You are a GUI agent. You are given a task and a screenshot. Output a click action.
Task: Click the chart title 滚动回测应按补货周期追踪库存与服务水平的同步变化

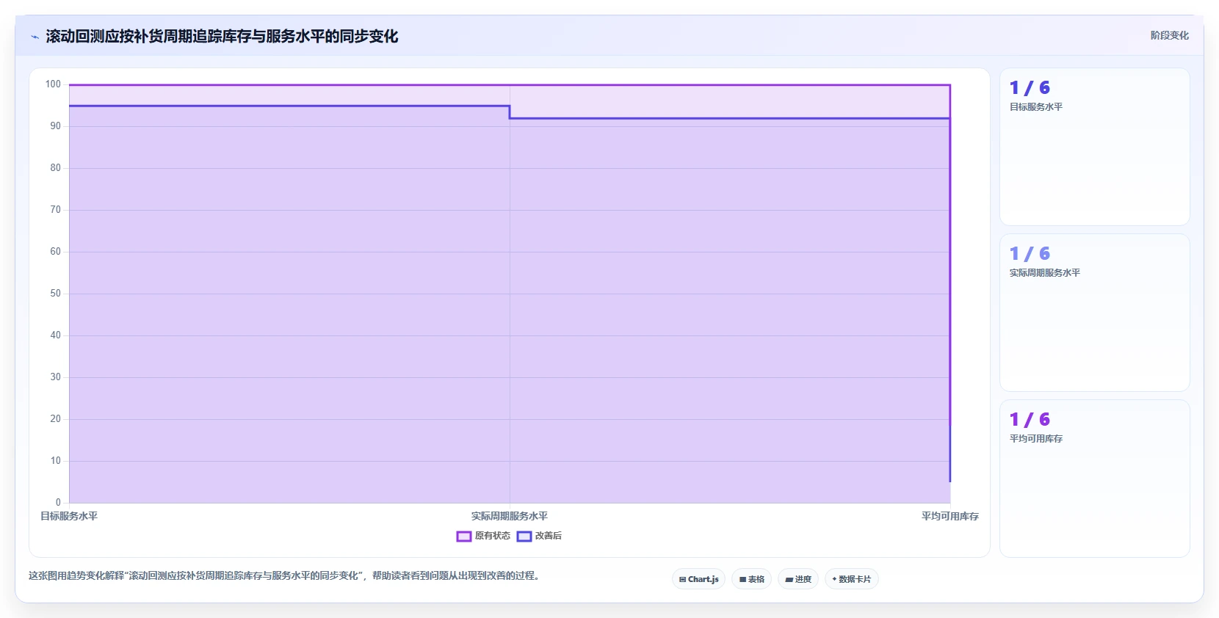pyautogui.click(x=222, y=36)
